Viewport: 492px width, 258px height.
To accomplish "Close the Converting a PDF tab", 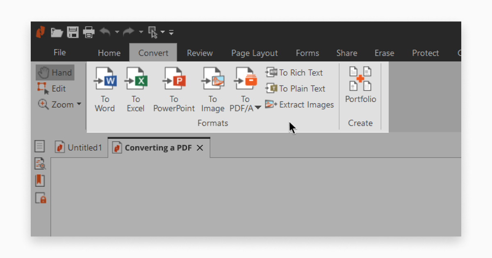I will coord(200,148).
